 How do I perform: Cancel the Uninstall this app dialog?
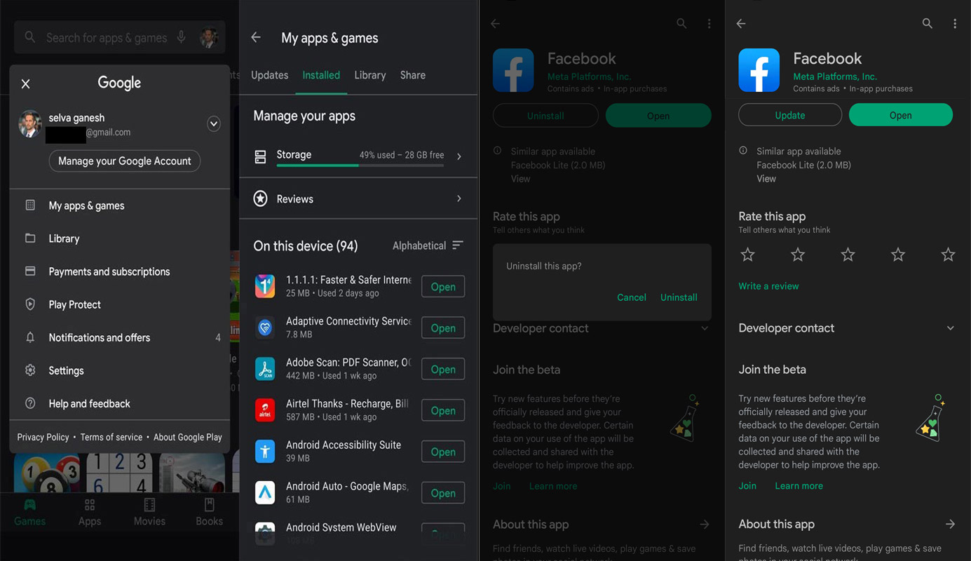632,297
